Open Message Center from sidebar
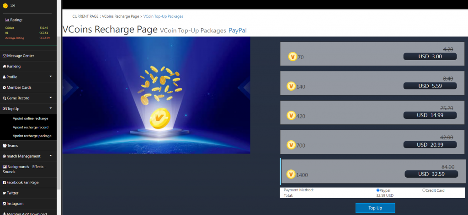The height and width of the screenshot is (215, 468). coord(28,56)
